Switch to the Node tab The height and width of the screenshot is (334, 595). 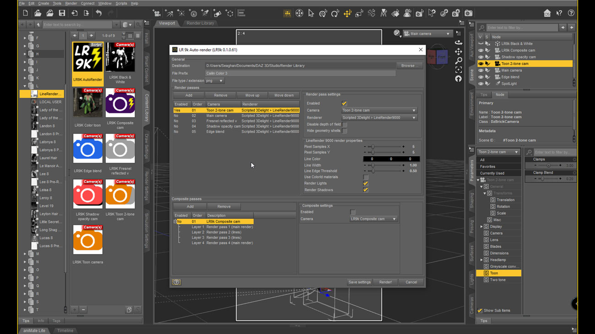[x=500, y=95]
